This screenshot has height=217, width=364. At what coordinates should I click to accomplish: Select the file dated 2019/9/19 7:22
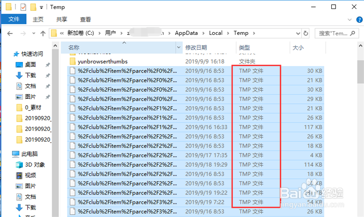[x=196, y=202]
